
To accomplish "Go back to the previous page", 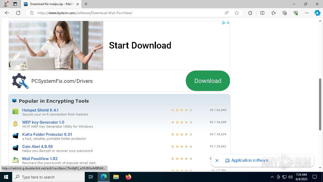I will (7, 13).
